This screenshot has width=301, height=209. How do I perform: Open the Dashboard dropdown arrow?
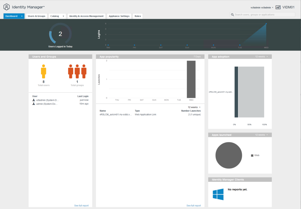coord(22,16)
